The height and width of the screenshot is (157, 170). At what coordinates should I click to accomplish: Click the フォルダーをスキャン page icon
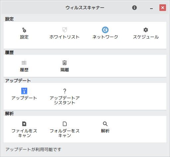[x=65, y=124]
